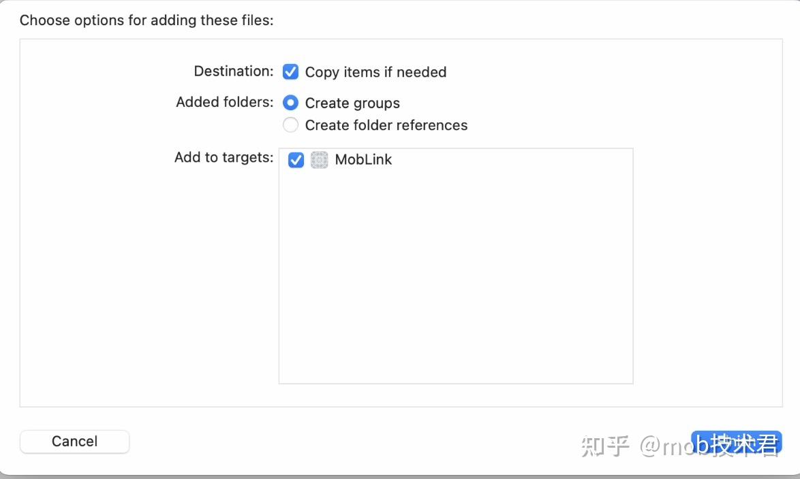Click the blue checkbox square for Destination

tap(291, 71)
